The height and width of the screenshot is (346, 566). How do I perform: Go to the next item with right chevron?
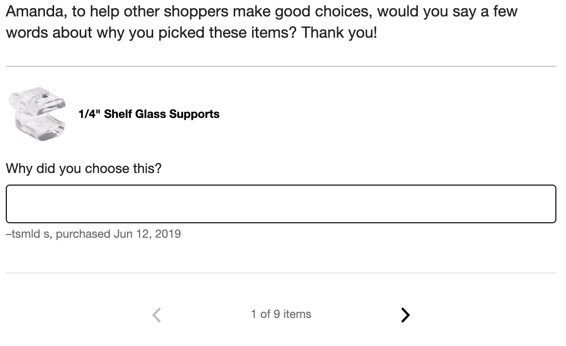[405, 315]
